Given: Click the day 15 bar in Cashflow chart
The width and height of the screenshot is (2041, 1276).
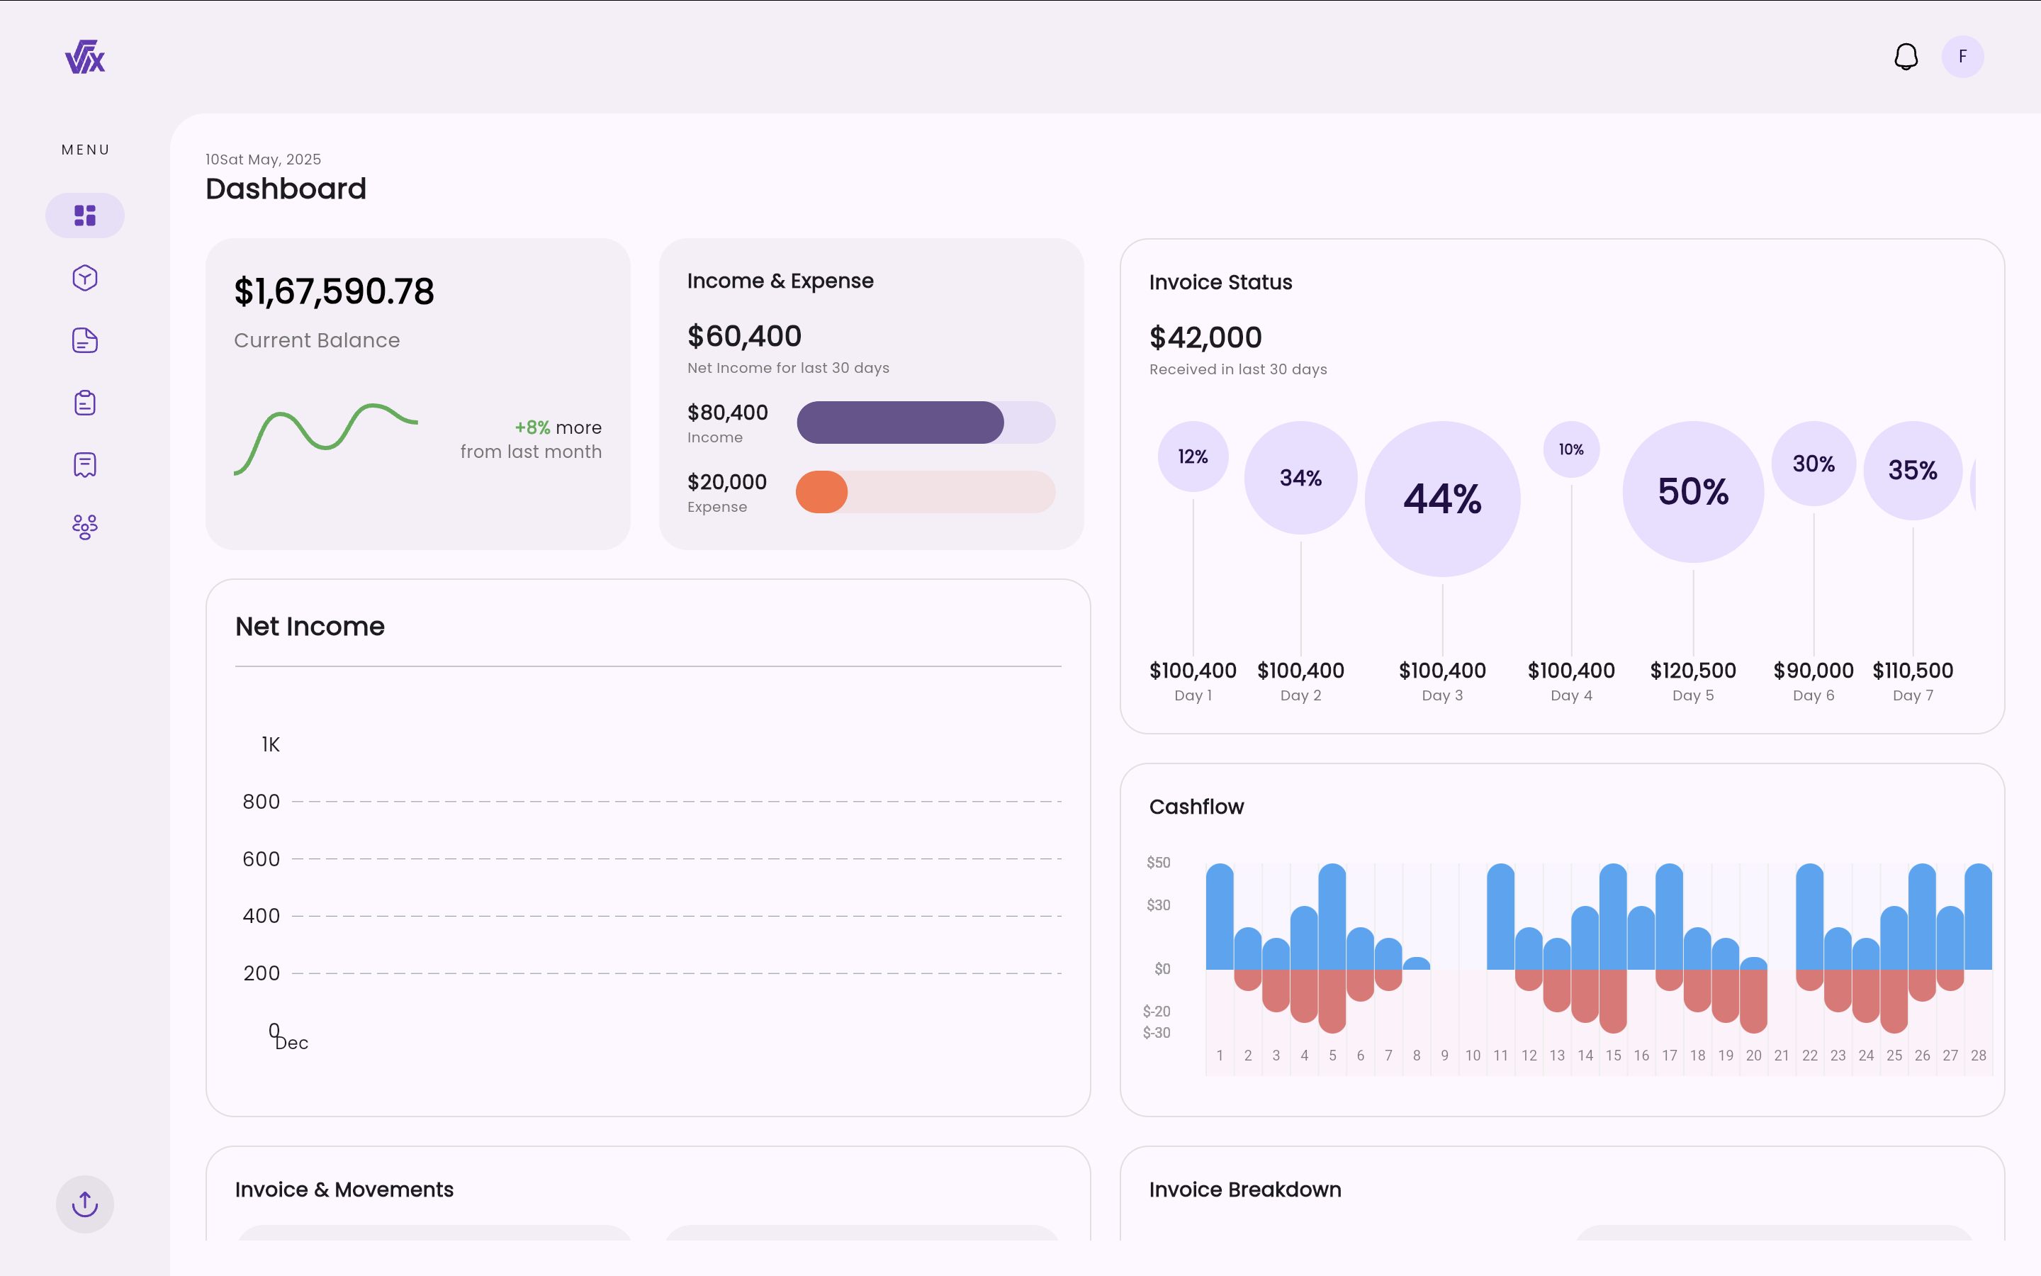Looking at the screenshot, I should [1612, 948].
